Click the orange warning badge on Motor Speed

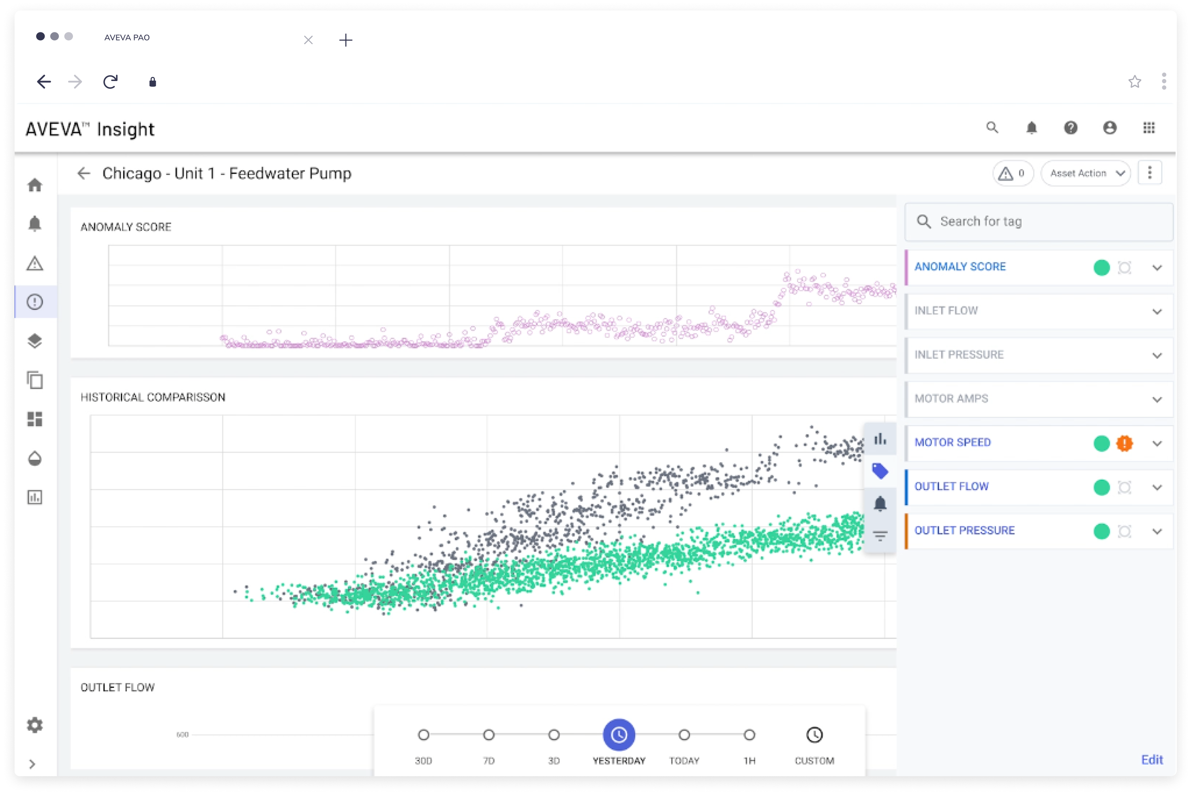pyautogui.click(x=1124, y=443)
